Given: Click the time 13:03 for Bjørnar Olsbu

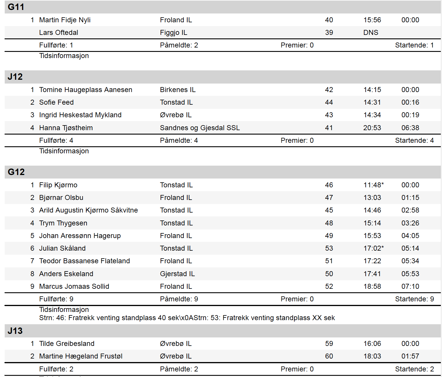Looking at the screenshot, I should point(372,198).
